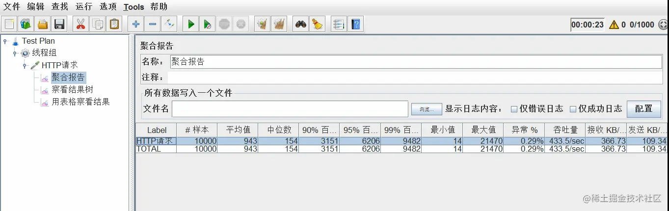Click the 配置 button
This screenshot has width=669, height=211.
point(644,108)
